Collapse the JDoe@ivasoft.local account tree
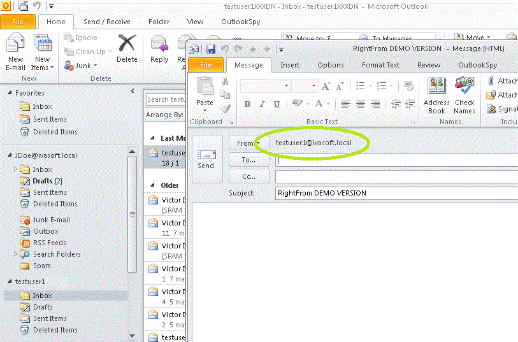The height and width of the screenshot is (342, 518). point(10,155)
